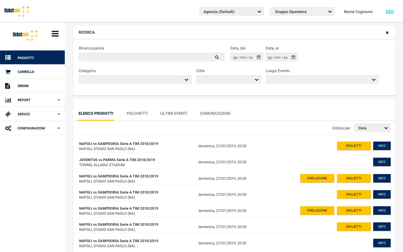Select the Elenco Prodotti tab
This screenshot has height=252, width=403.
point(96,113)
